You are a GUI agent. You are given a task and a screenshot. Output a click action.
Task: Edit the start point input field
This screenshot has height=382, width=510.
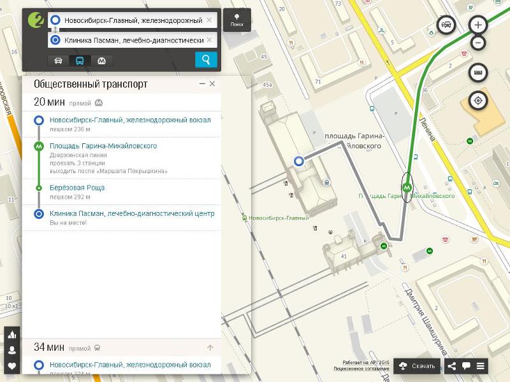pyautogui.click(x=133, y=20)
